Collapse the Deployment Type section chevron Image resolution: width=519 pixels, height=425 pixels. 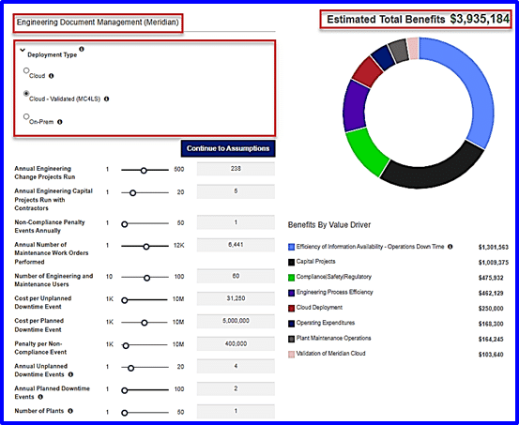click(23, 51)
